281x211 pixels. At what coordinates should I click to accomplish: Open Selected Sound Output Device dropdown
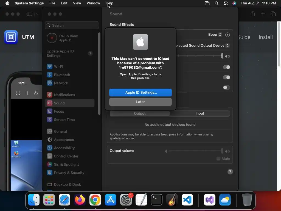pyautogui.click(x=203, y=46)
